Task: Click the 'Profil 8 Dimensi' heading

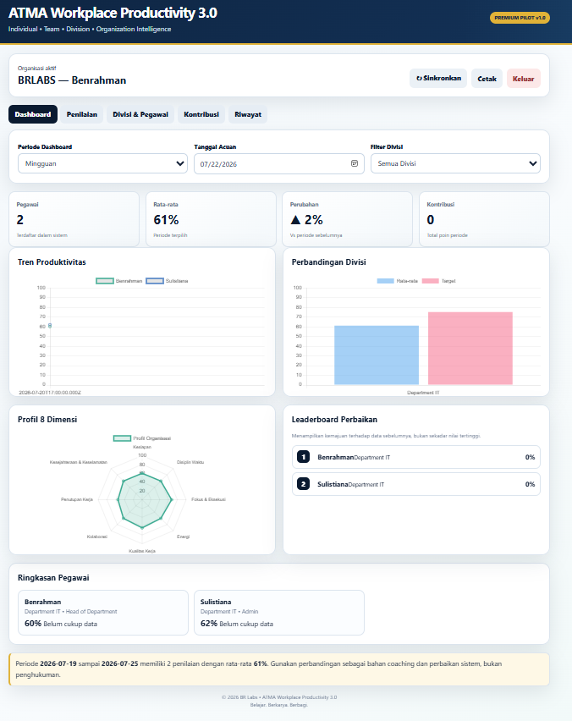Action: [47, 420]
